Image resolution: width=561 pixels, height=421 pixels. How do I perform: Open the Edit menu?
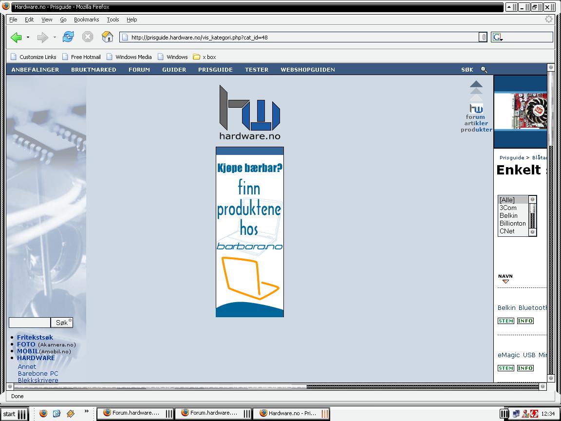tap(29, 19)
